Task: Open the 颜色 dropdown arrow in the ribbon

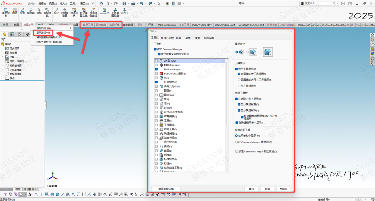Action: [15, 20]
